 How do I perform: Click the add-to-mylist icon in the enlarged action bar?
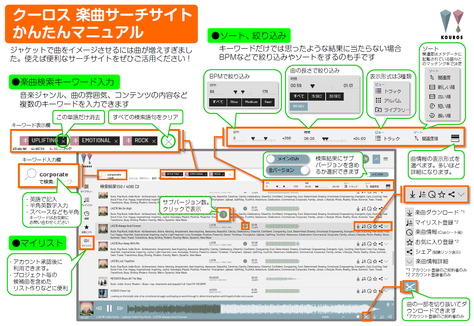(x=422, y=194)
